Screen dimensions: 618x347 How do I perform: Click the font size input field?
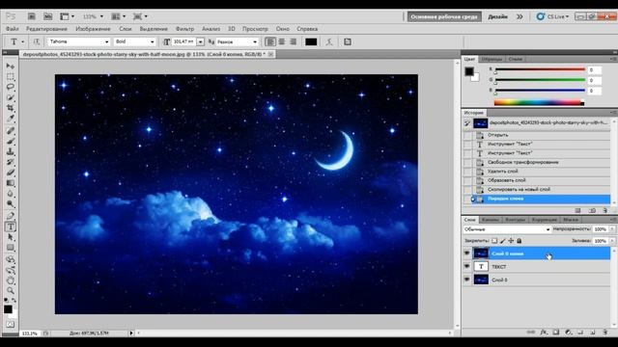[x=183, y=41]
